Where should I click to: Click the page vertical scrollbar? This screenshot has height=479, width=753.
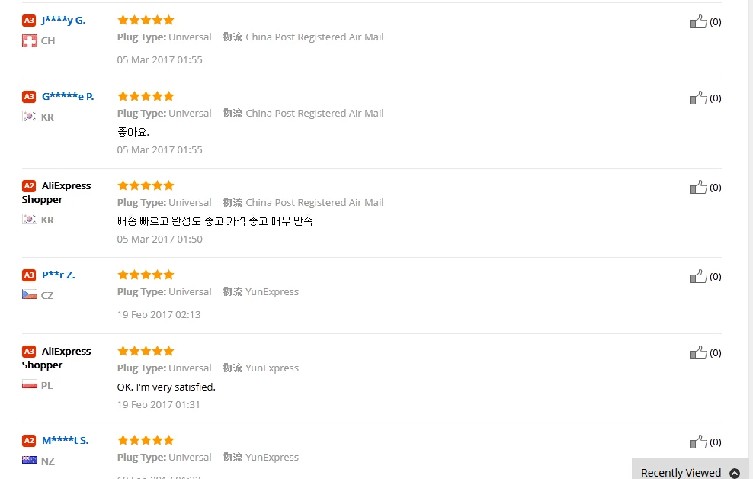[x=750, y=229]
